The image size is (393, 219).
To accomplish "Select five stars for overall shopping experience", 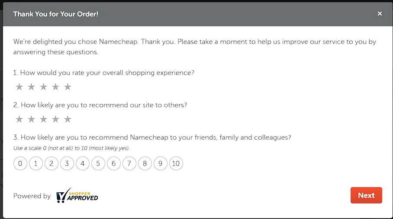I will (x=68, y=87).
